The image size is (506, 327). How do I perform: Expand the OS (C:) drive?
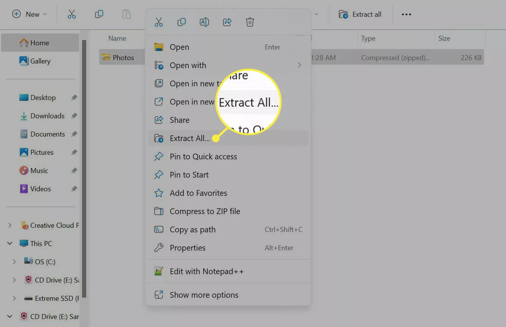pyautogui.click(x=14, y=262)
